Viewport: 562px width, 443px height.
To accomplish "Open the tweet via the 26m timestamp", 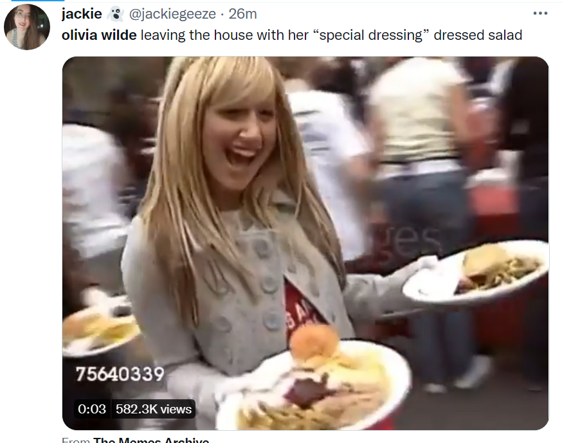I will click(x=242, y=14).
